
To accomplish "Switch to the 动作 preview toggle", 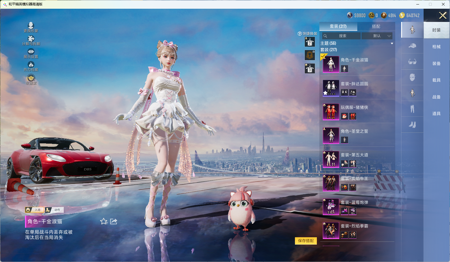I will pos(54,210).
